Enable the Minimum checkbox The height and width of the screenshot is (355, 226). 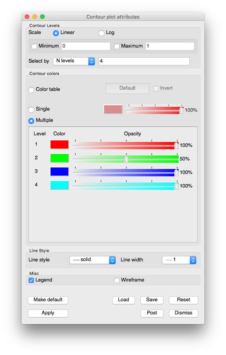[x=34, y=46]
